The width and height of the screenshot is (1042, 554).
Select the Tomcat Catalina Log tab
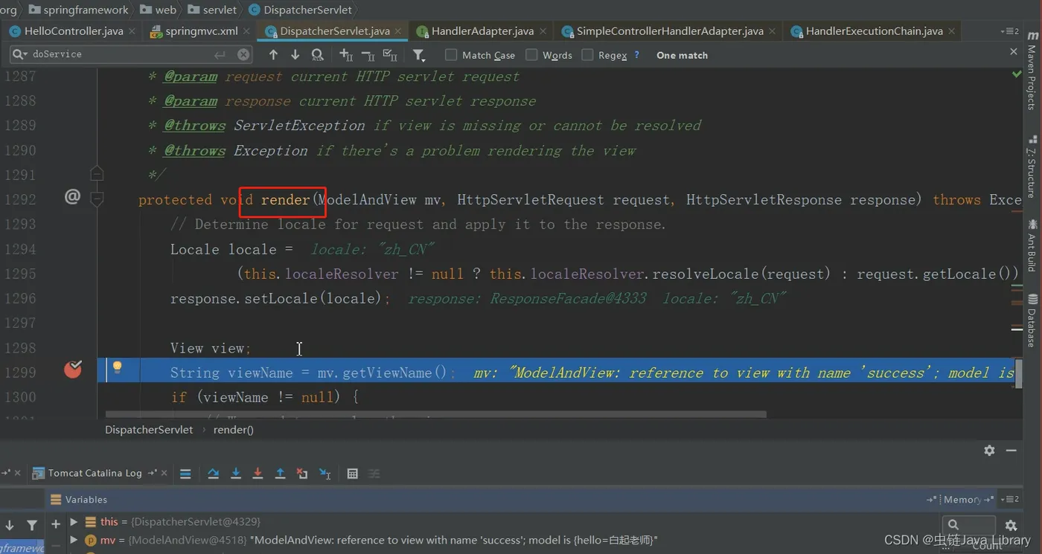pos(95,473)
